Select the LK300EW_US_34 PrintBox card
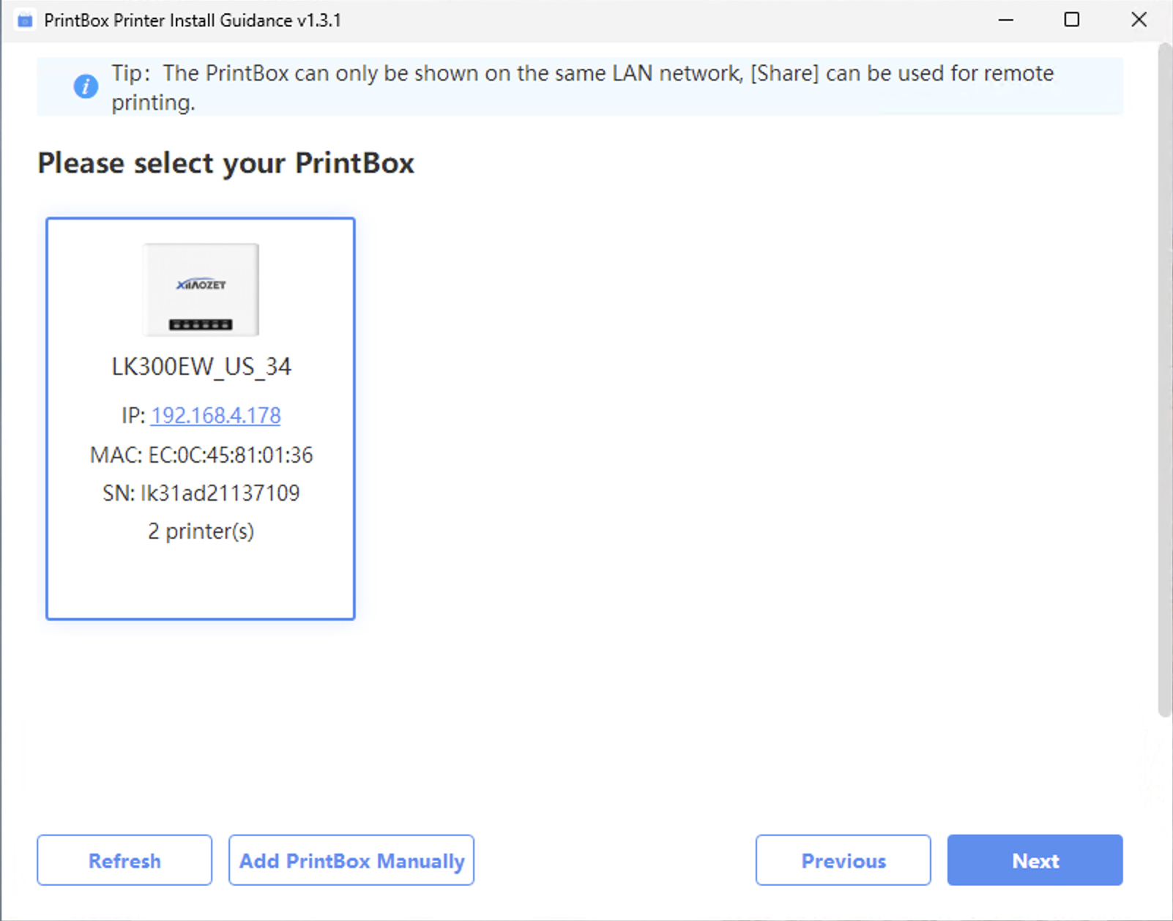The image size is (1173, 921). pos(200,578)
